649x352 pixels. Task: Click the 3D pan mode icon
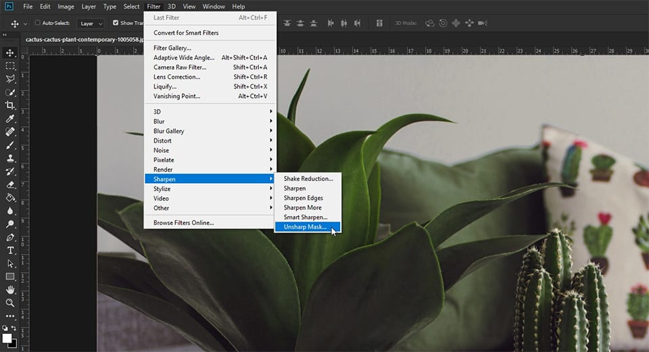tap(456, 23)
